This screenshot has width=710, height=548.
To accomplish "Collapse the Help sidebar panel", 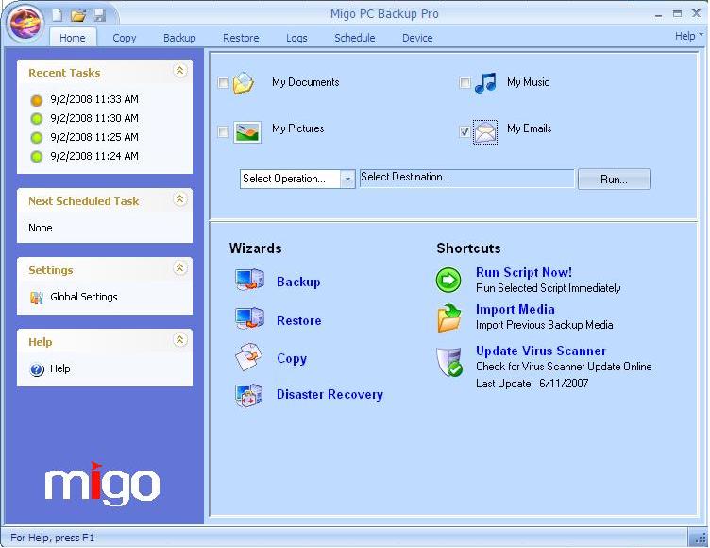I will click(179, 339).
